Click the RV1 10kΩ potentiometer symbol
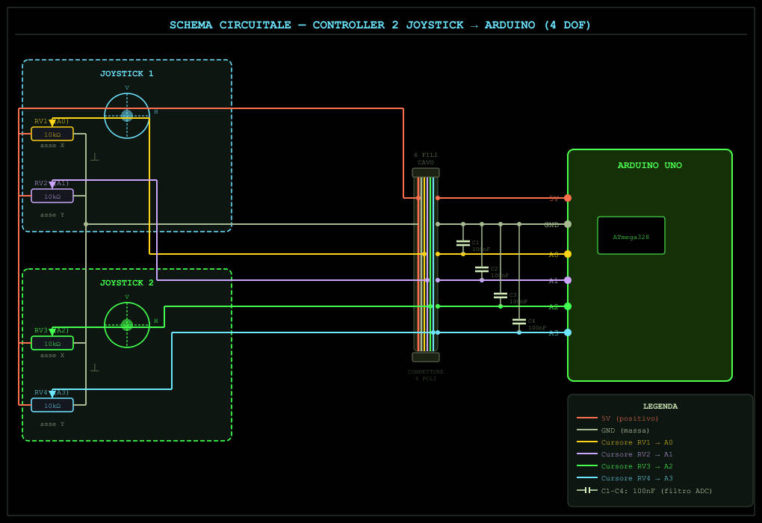 52,133
